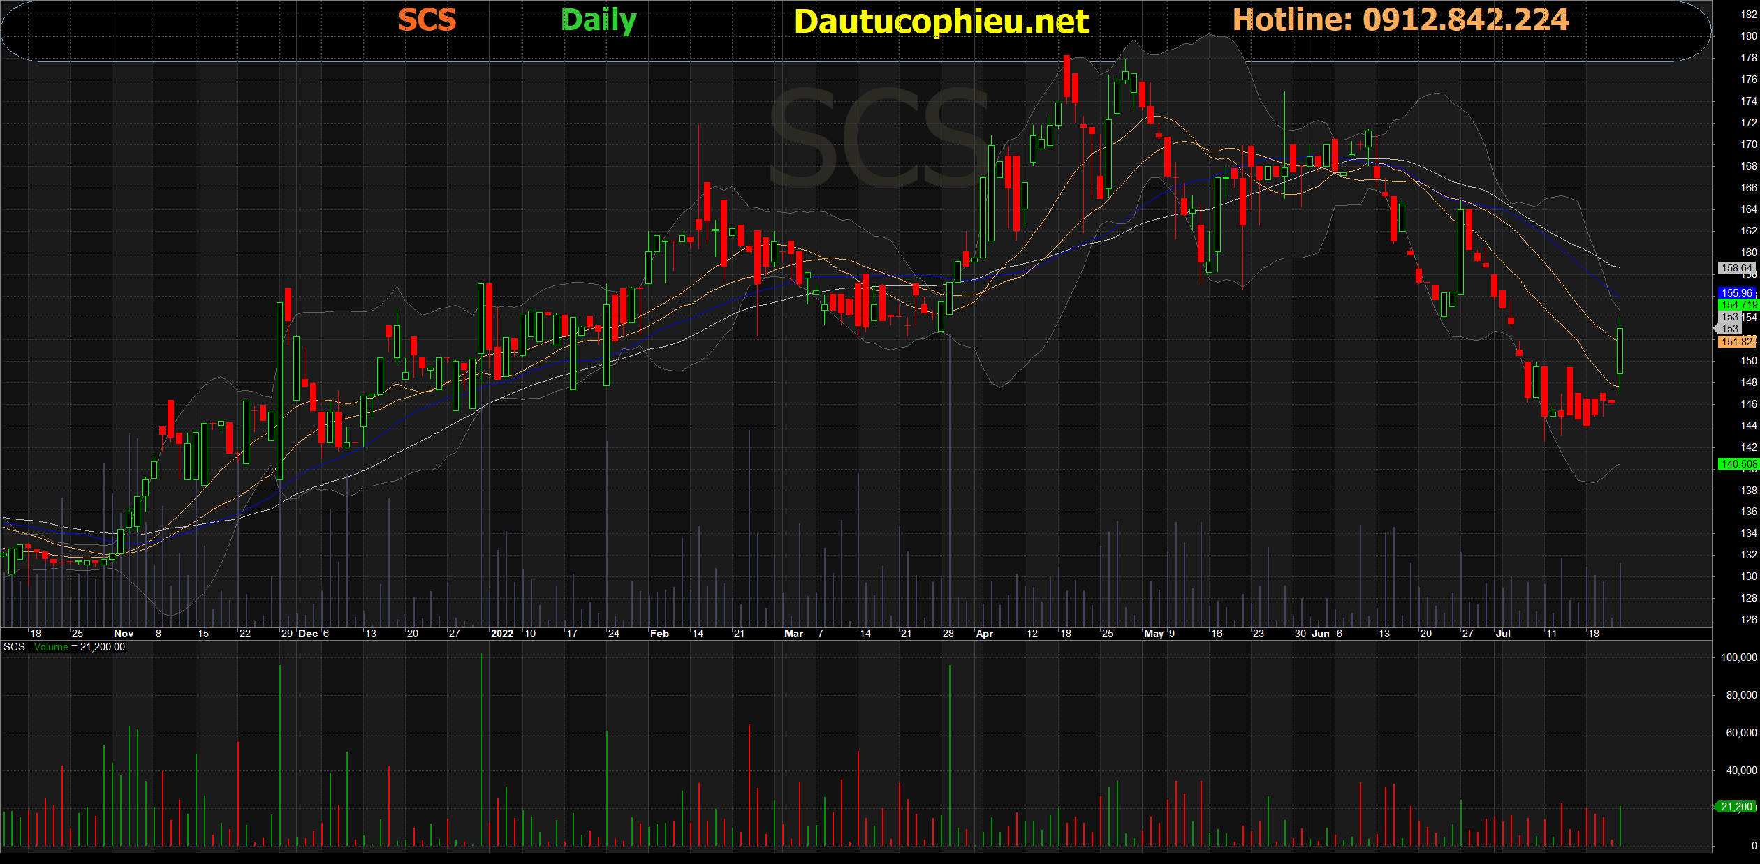Open the Dautucophieu.net link
This screenshot has width=1760, height=864.
[941, 22]
